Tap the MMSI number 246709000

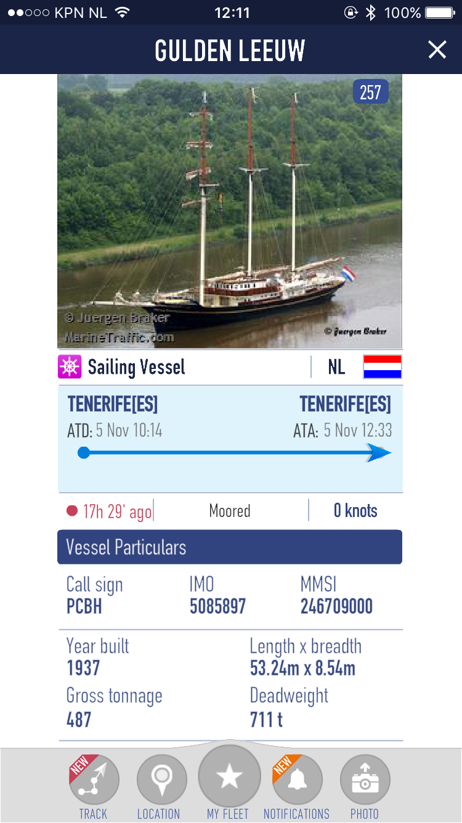[336, 606]
